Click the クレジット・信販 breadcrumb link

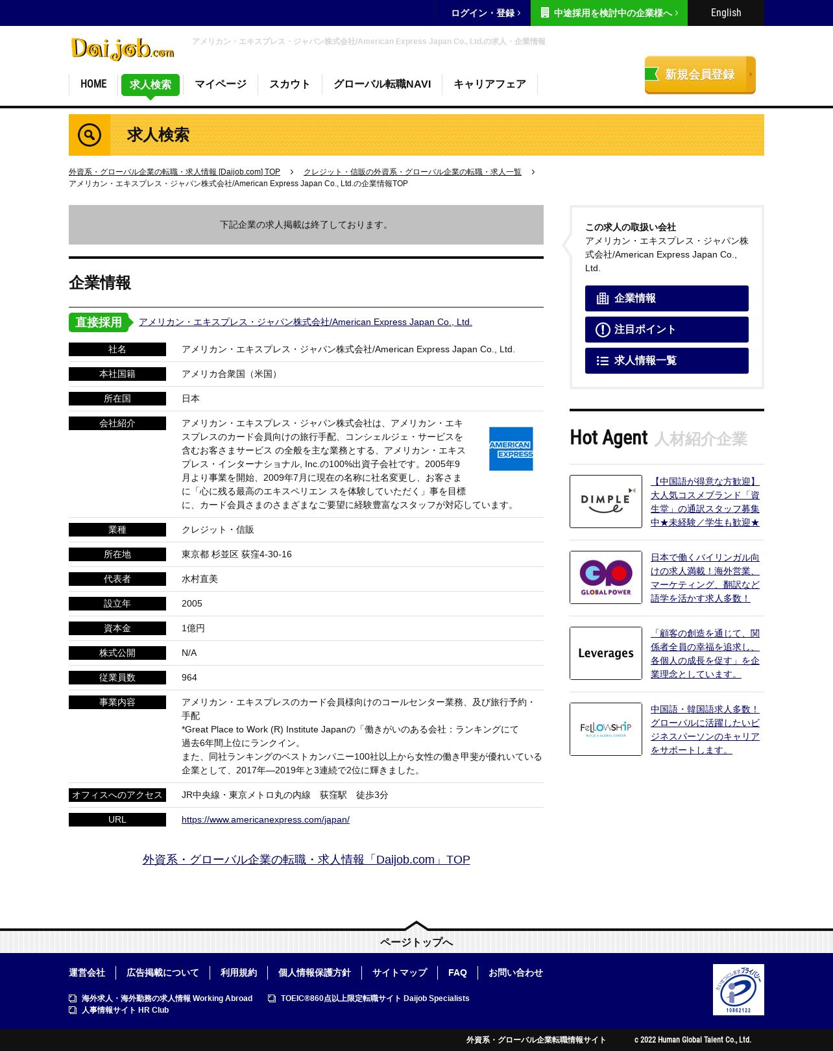413,172
